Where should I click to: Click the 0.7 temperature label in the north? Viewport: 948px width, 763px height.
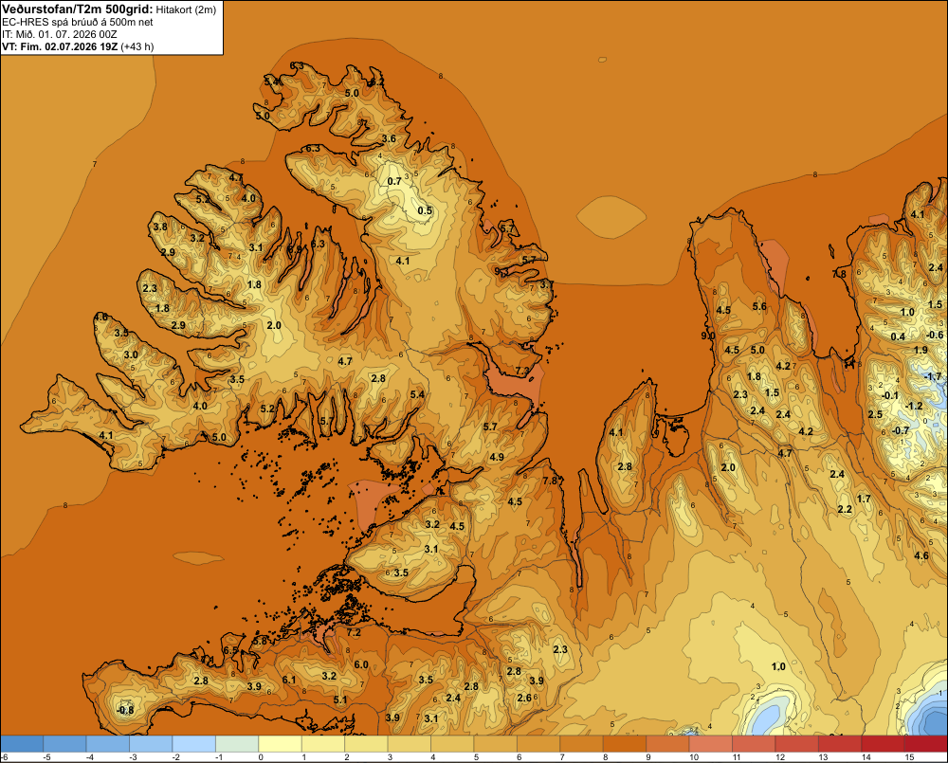tap(394, 181)
